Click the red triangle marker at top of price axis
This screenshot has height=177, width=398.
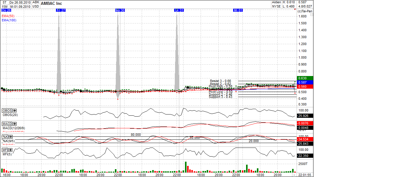point(295,9)
